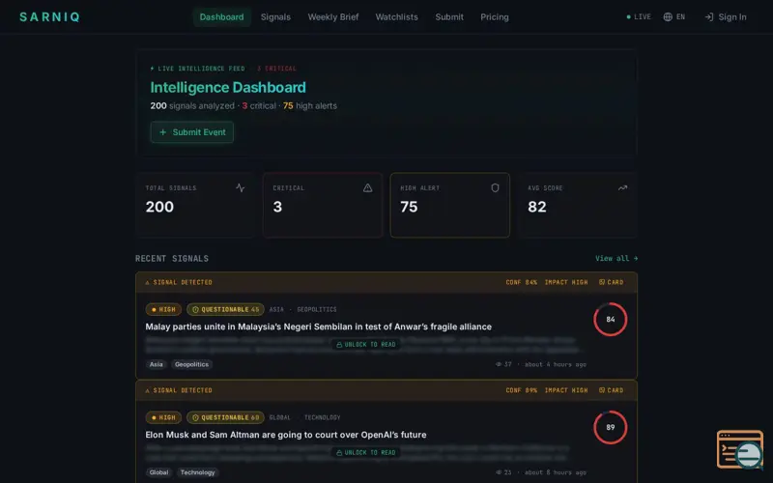Click UNLOCK TO READ on Malaysia signal

click(x=366, y=345)
